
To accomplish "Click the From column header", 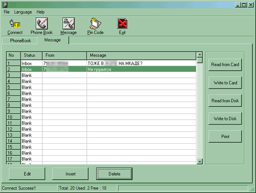I will 64,56.
